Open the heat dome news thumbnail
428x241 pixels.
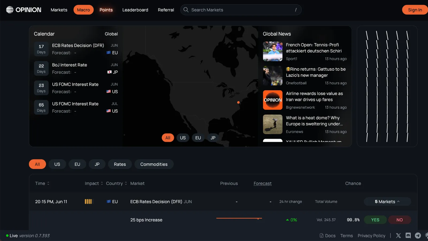273,124
